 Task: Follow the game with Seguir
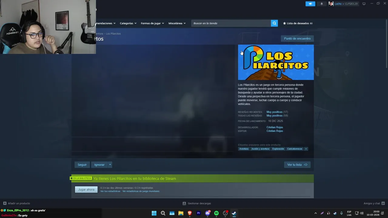click(82, 165)
